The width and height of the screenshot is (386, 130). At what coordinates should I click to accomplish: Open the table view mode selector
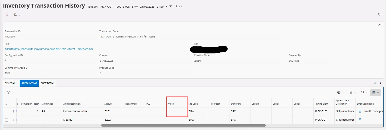(375, 93)
